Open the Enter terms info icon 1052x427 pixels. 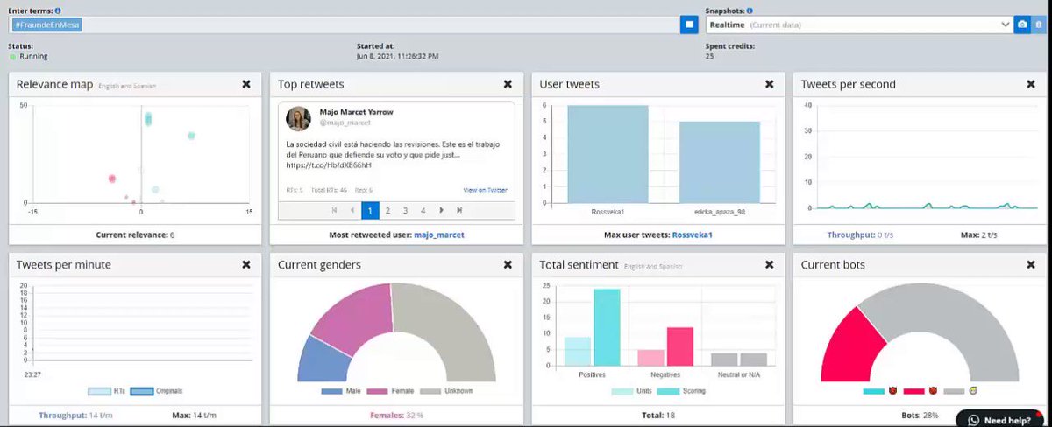(x=58, y=11)
